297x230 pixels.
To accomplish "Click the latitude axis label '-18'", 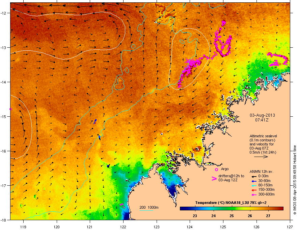I will click(3, 220).
